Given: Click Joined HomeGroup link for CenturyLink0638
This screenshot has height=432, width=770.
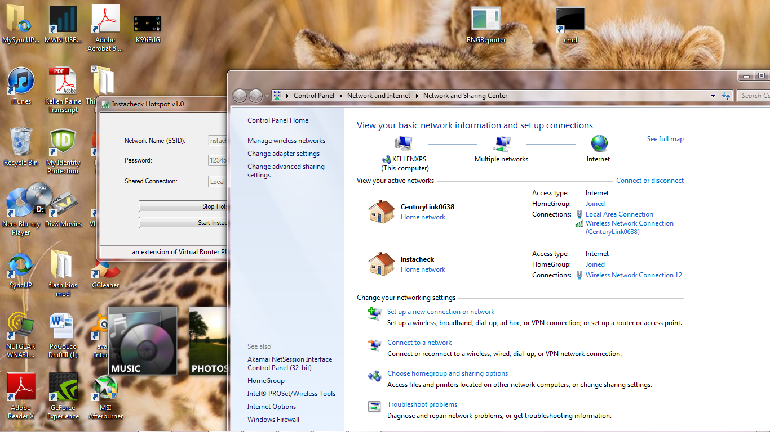Looking at the screenshot, I should pos(595,204).
